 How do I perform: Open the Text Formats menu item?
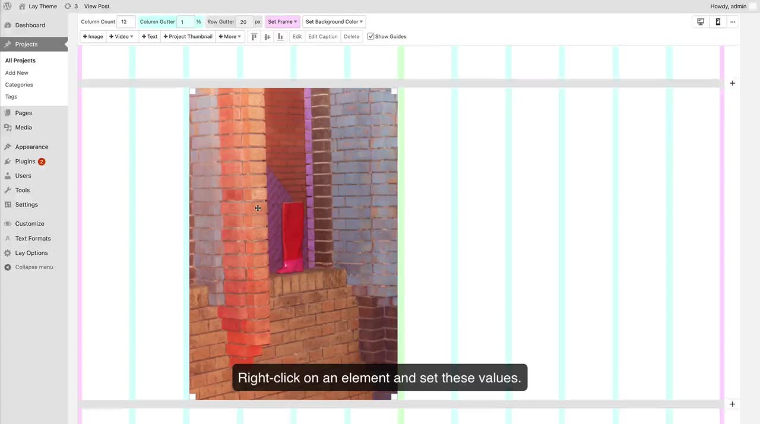33,238
